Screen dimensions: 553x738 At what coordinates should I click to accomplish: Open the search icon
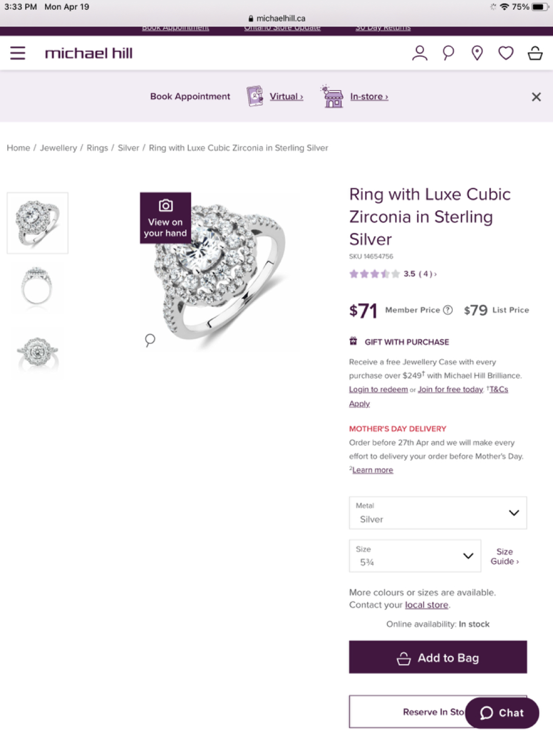tap(448, 53)
